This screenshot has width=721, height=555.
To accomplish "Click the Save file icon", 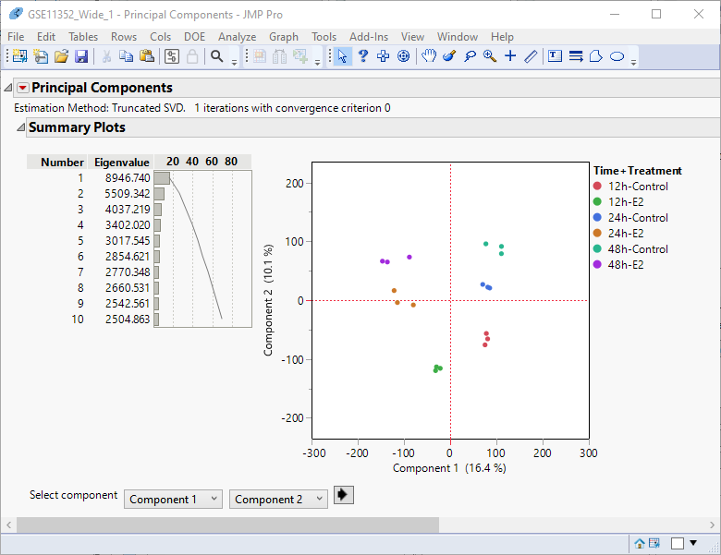I will 81,56.
